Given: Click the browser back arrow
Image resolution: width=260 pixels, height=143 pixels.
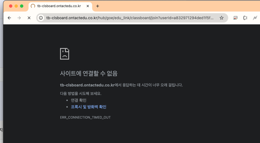Looking at the screenshot, I should (x=9, y=18).
